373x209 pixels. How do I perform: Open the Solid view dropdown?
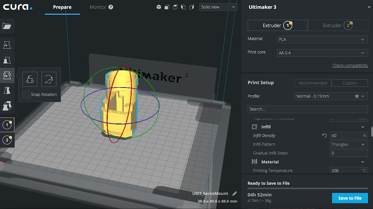[x=218, y=7]
